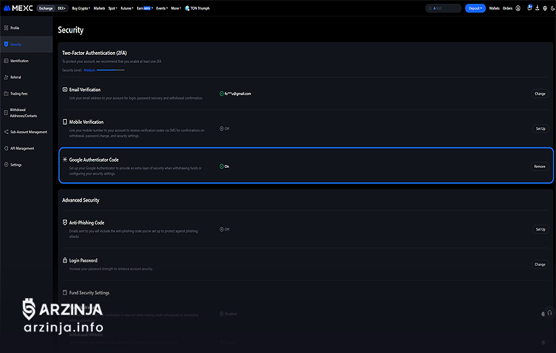Open the Deposit dropdown button
This screenshot has width=556, height=353.
pyautogui.click(x=475, y=8)
